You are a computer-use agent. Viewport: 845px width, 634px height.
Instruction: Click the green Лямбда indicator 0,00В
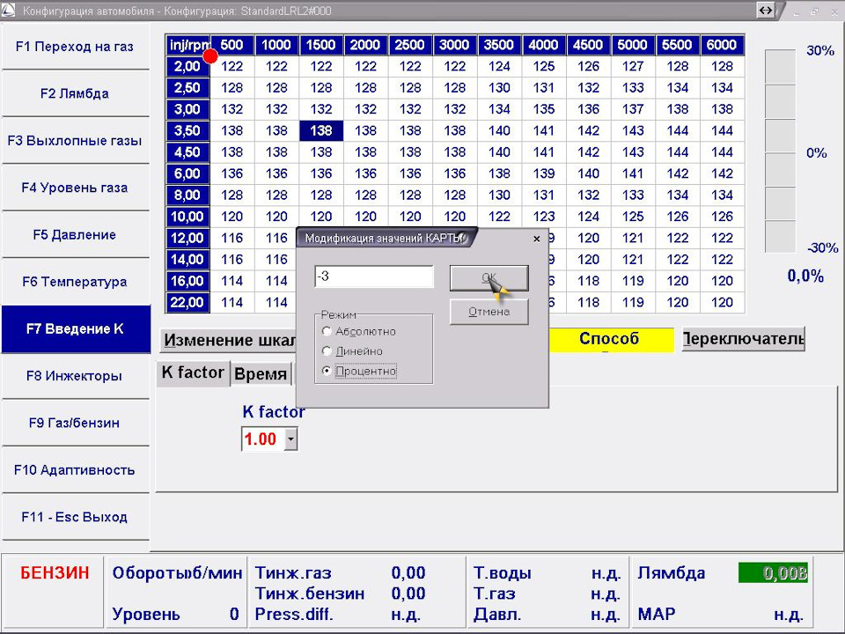(x=773, y=572)
